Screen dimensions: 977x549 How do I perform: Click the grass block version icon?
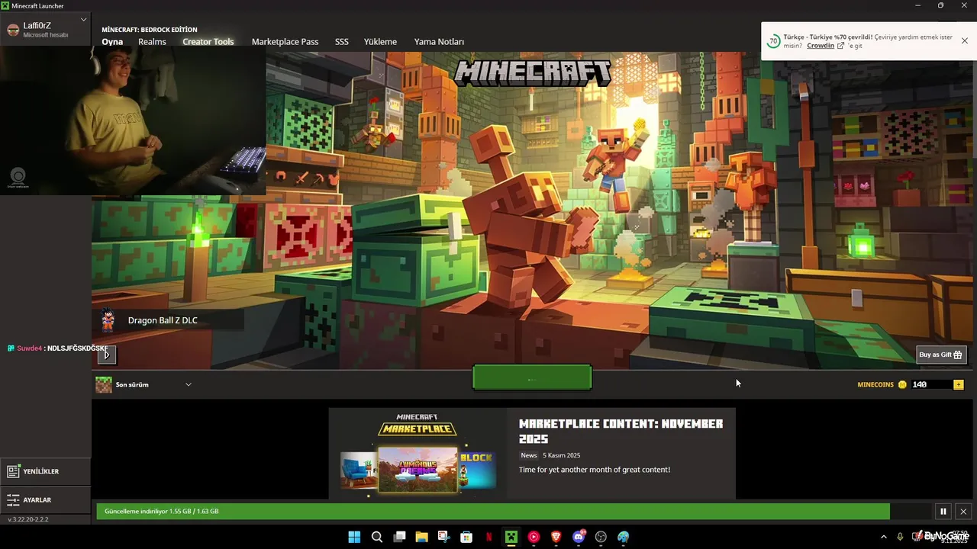(x=103, y=385)
